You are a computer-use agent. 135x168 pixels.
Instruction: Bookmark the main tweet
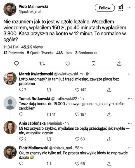click(x=94, y=64)
